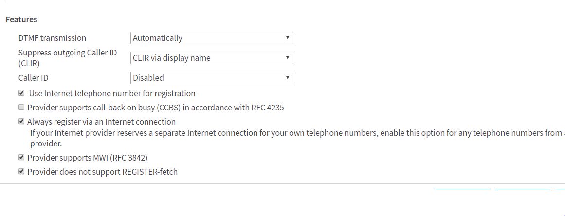The image size is (565, 216).
Task: Click the 'Provider supports call-back on busy' label text
Action: pos(155,108)
